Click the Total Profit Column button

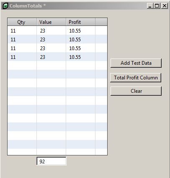136,78
